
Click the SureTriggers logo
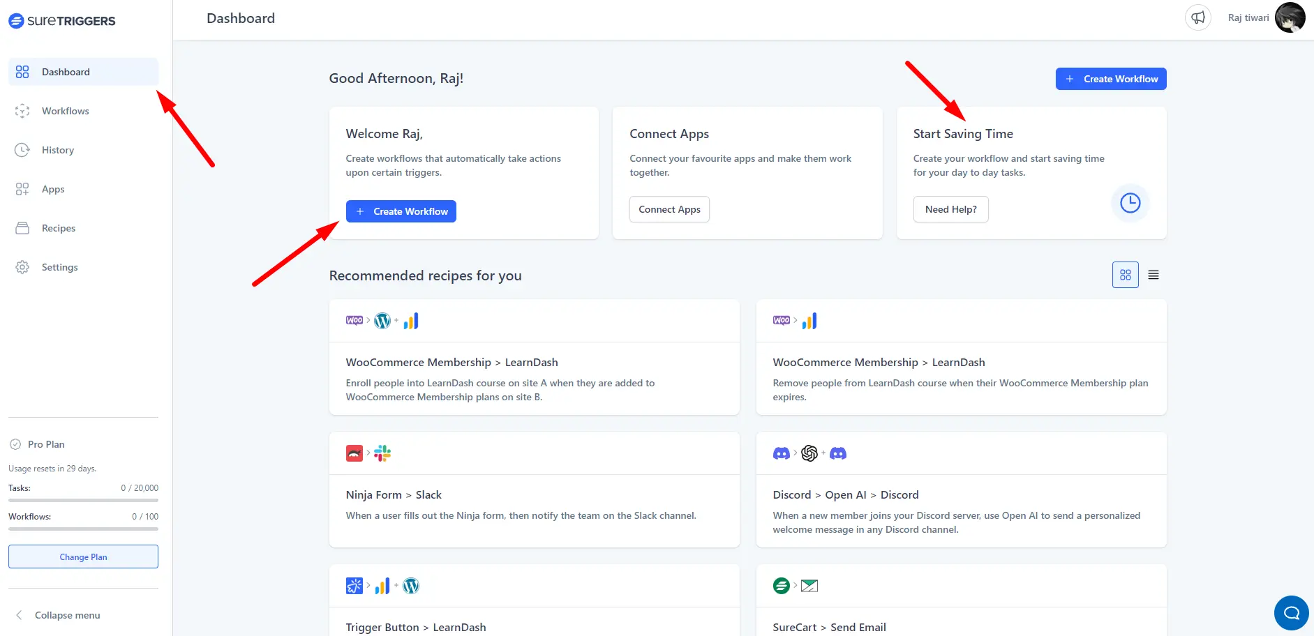click(x=62, y=21)
